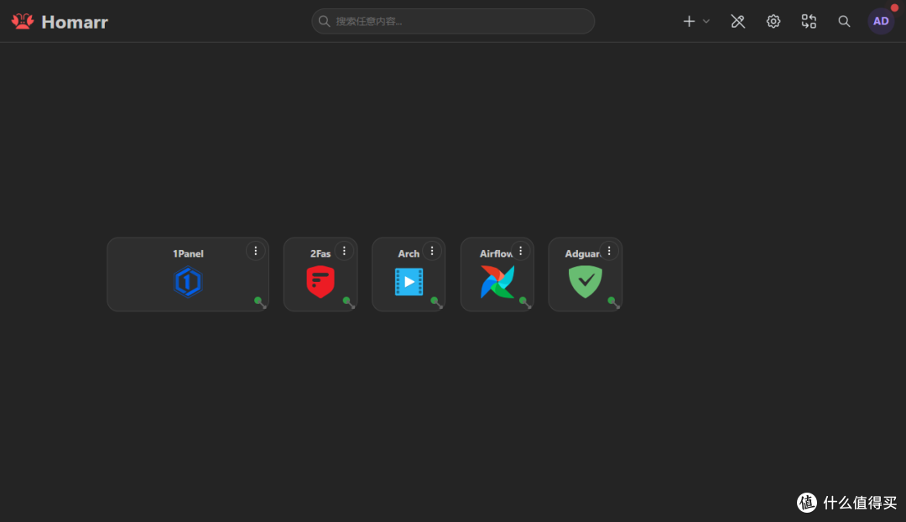Click the Airflow title label
This screenshot has height=522, width=906.
(496, 253)
